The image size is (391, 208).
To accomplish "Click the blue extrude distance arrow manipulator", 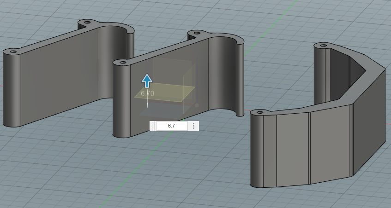I will click(147, 81).
